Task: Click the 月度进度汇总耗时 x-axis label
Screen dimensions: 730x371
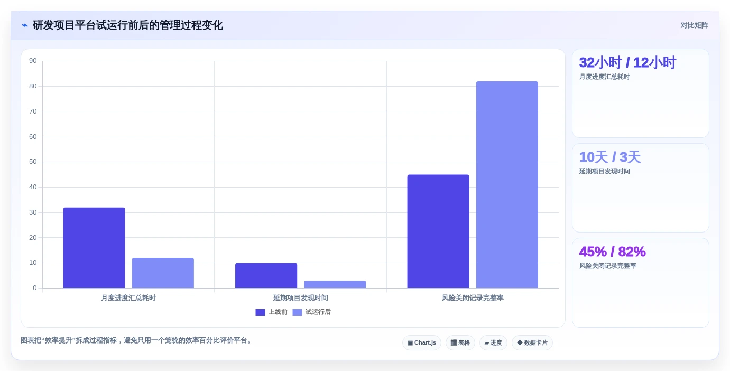Action: [x=128, y=298]
